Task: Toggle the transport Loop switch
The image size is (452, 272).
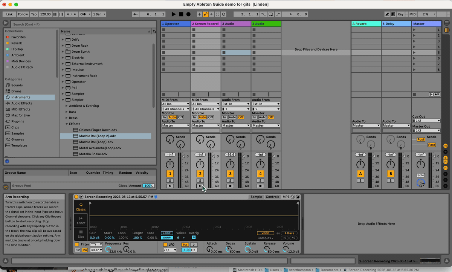Action: coord(270,14)
